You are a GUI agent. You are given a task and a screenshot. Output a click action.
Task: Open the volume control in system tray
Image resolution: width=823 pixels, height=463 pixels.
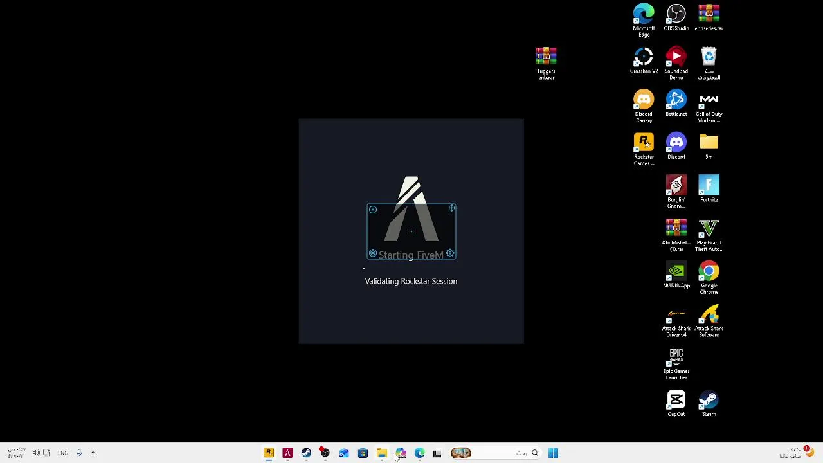(36, 453)
